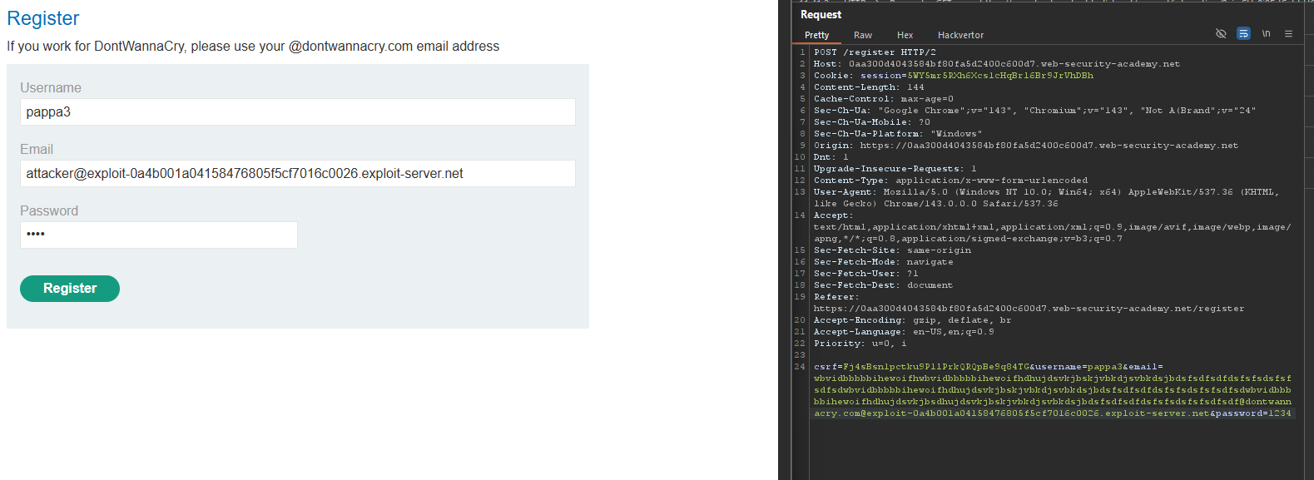This screenshot has height=480, width=1314.
Task: Click the Accept-Language header line
Action: point(904,332)
